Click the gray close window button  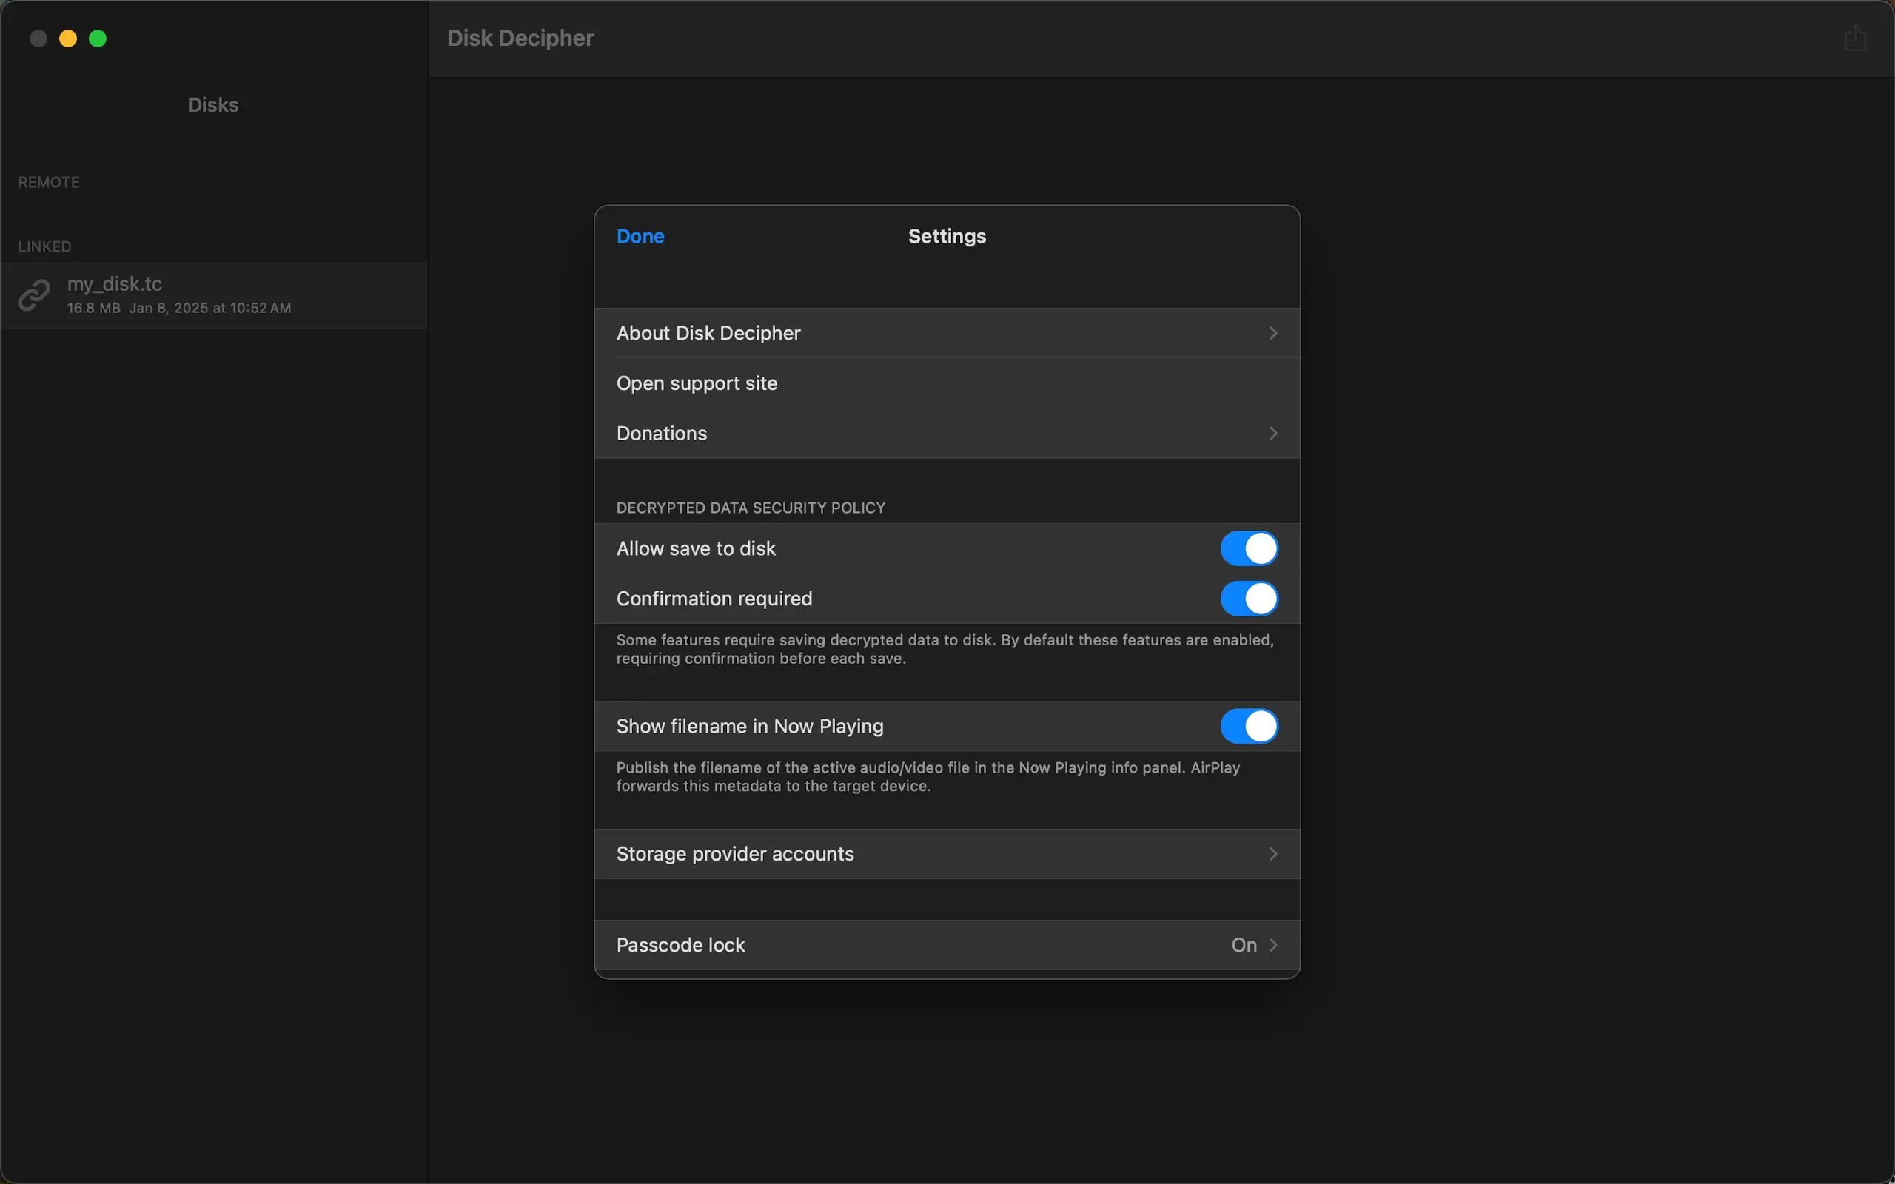tap(38, 38)
